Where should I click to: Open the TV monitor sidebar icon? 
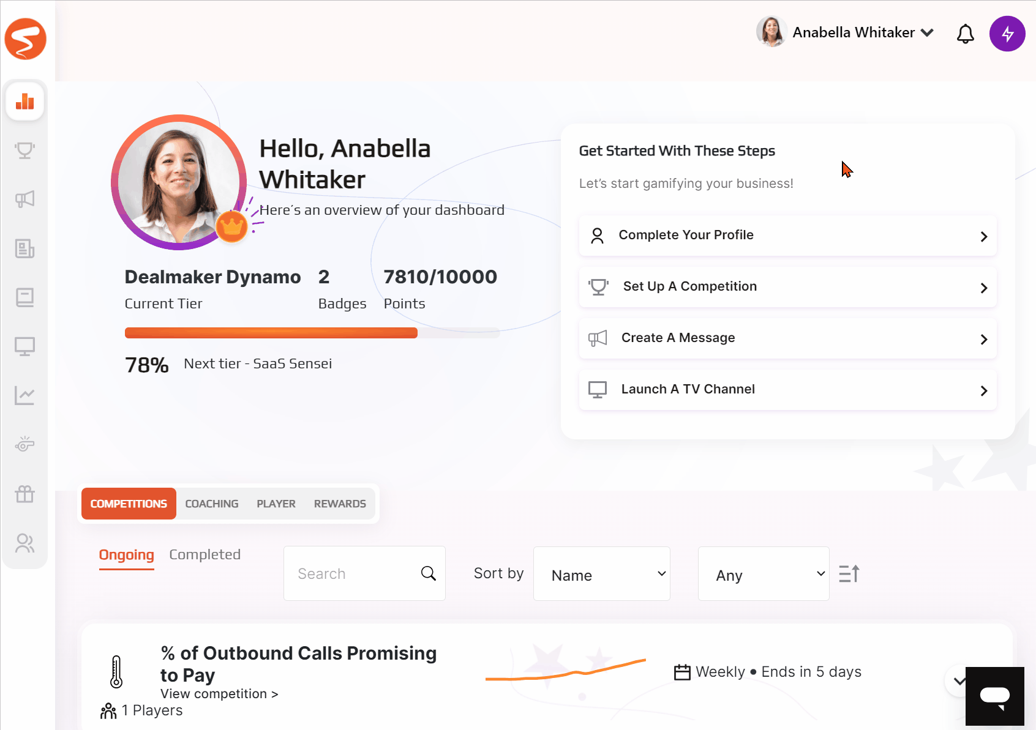click(x=24, y=347)
